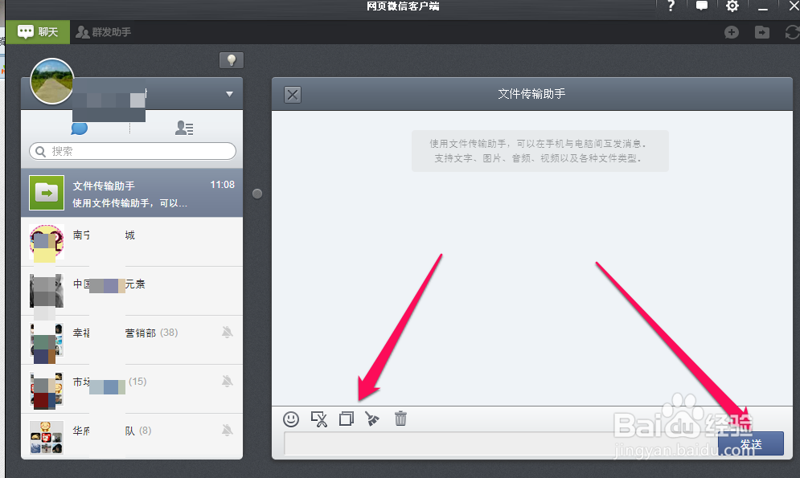
Task: Open the group chat with (8) members
Action: click(132, 435)
